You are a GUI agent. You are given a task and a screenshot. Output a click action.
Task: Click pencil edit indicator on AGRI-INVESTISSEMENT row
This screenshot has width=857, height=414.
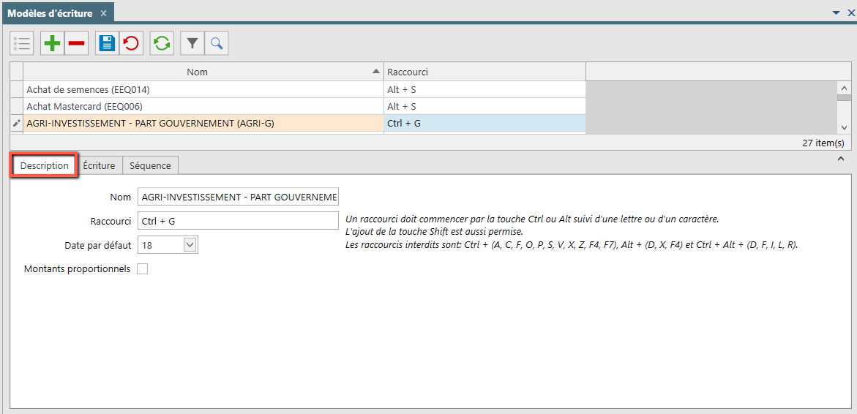16,124
